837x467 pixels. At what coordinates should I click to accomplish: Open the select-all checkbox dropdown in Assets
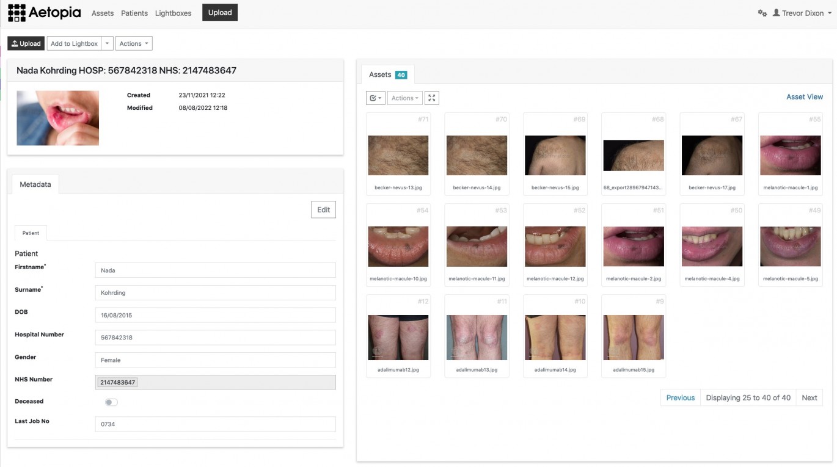375,98
